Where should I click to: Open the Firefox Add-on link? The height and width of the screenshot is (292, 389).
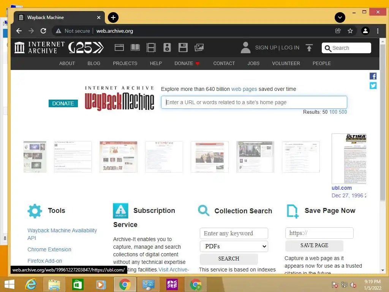click(x=45, y=261)
